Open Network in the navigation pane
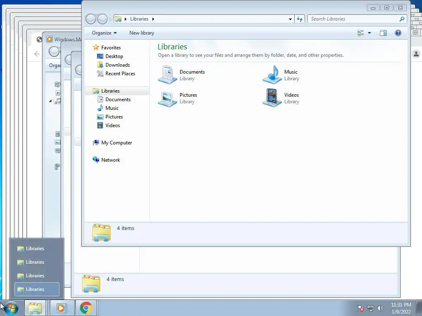This screenshot has width=422, height=316. [106, 160]
